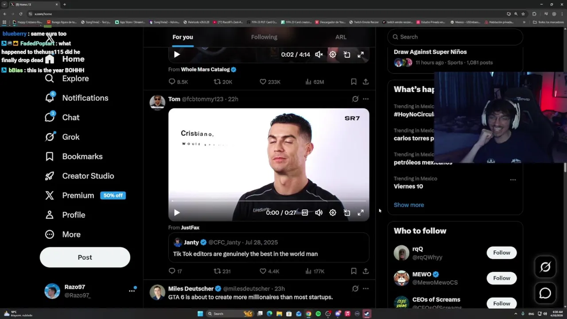The height and width of the screenshot is (319, 567).
Task: Expand the top video to fullscreen
Action: [x=361, y=54]
